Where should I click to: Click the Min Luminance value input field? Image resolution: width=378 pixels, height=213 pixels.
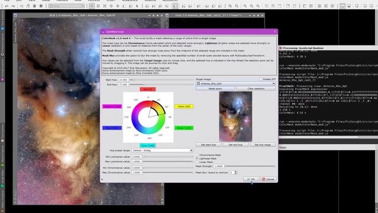click(x=136, y=157)
